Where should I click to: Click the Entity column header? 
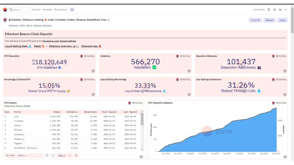(17, 112)
